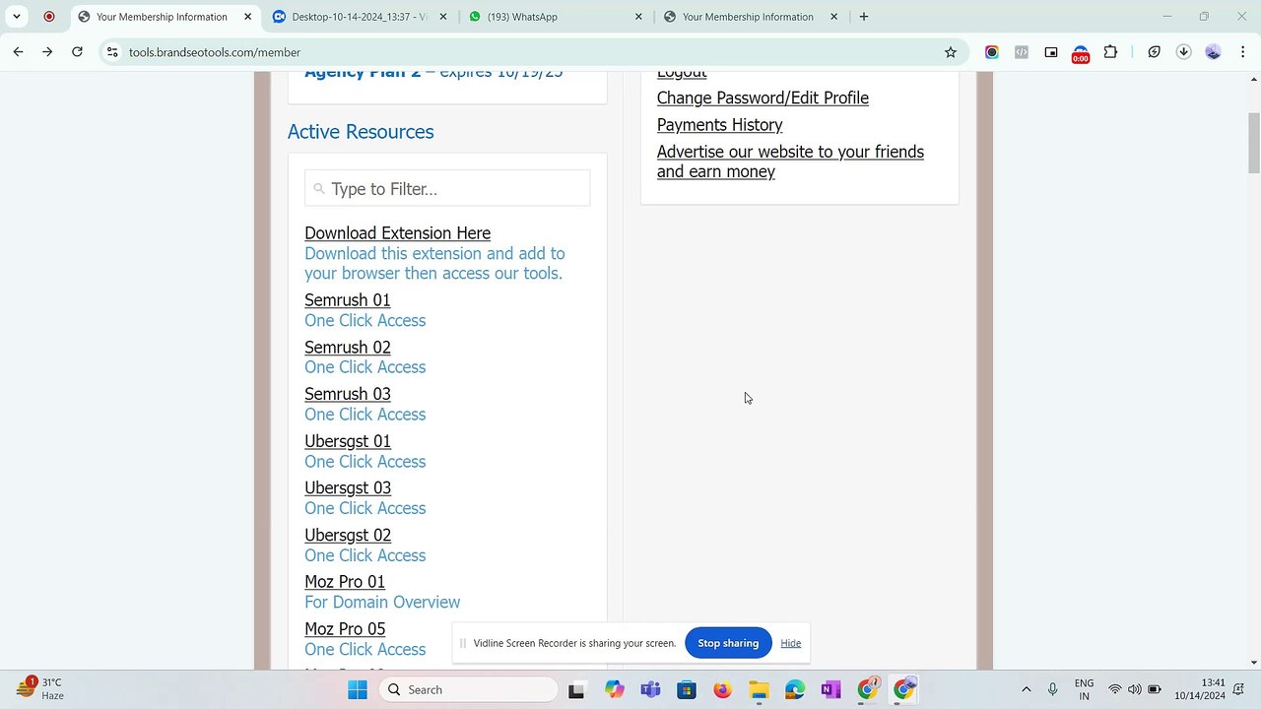Open the Chrome profile avatar
1261x709 pixels.
coord(1214,52)
